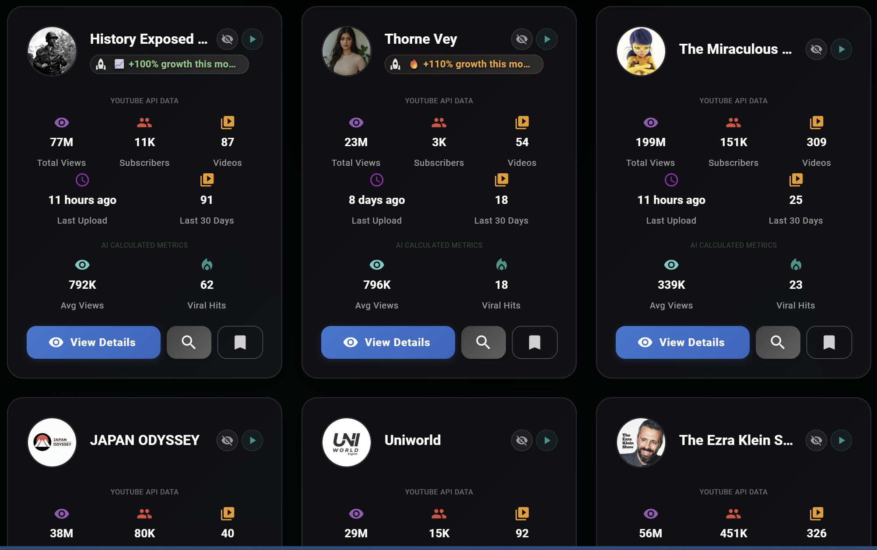
Task: Bookmark The Miraculous channel
Action: point(829,342)
